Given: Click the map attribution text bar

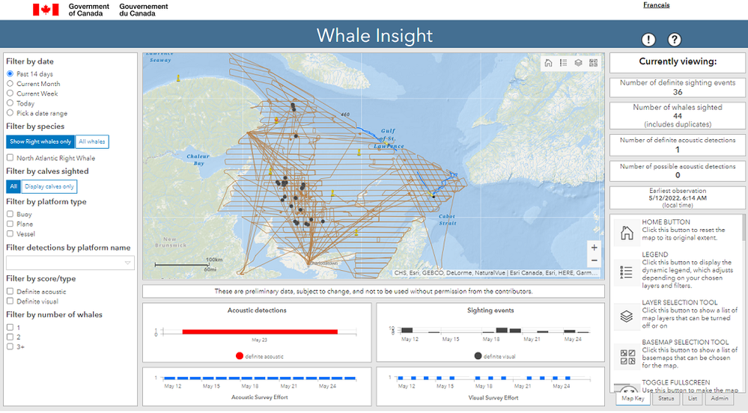Looking at the screenshot, I should coord(496,273).
